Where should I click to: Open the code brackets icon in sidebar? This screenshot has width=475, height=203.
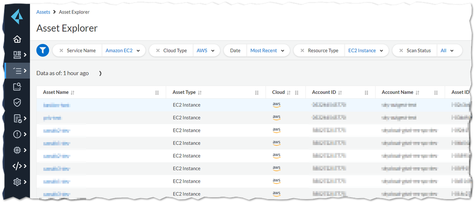18,166
